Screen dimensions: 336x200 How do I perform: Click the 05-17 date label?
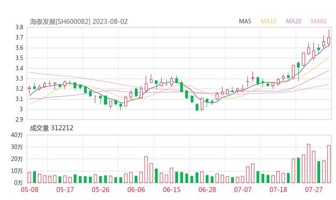[65, 190]
